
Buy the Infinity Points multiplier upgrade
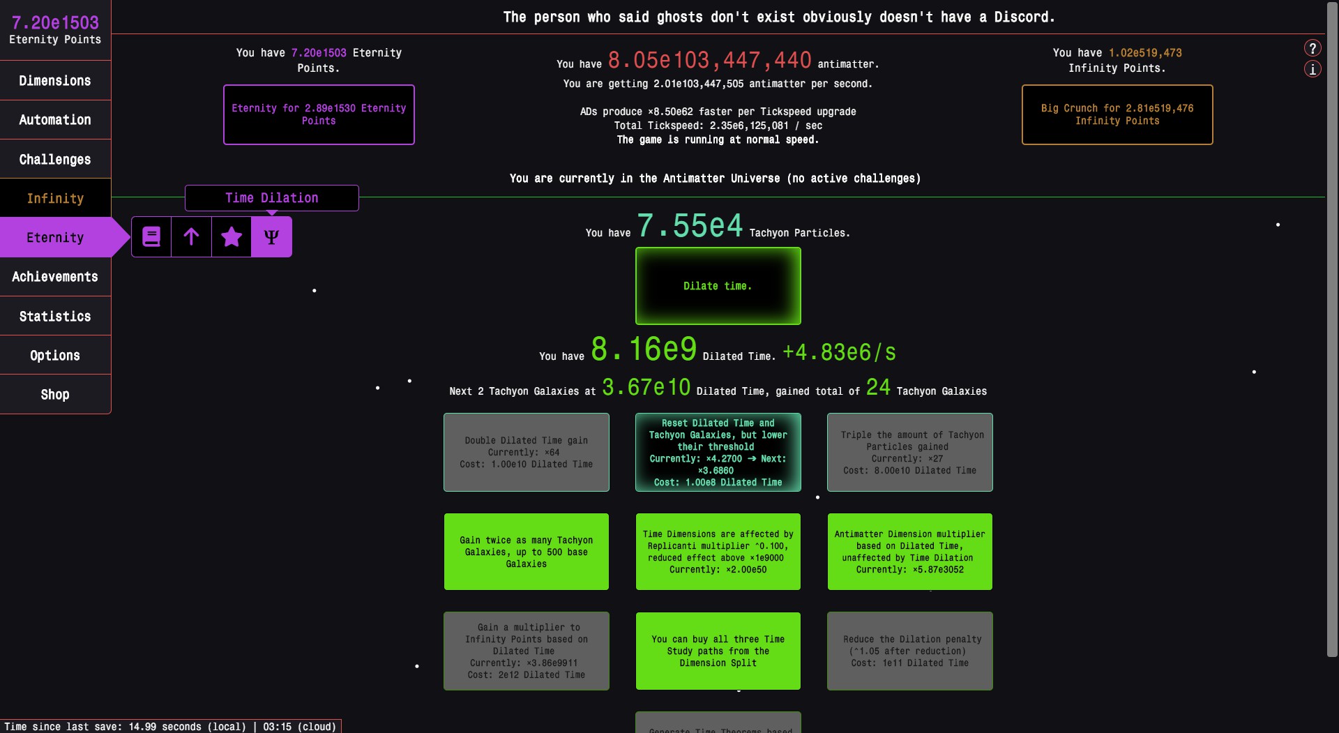[527, 651]
